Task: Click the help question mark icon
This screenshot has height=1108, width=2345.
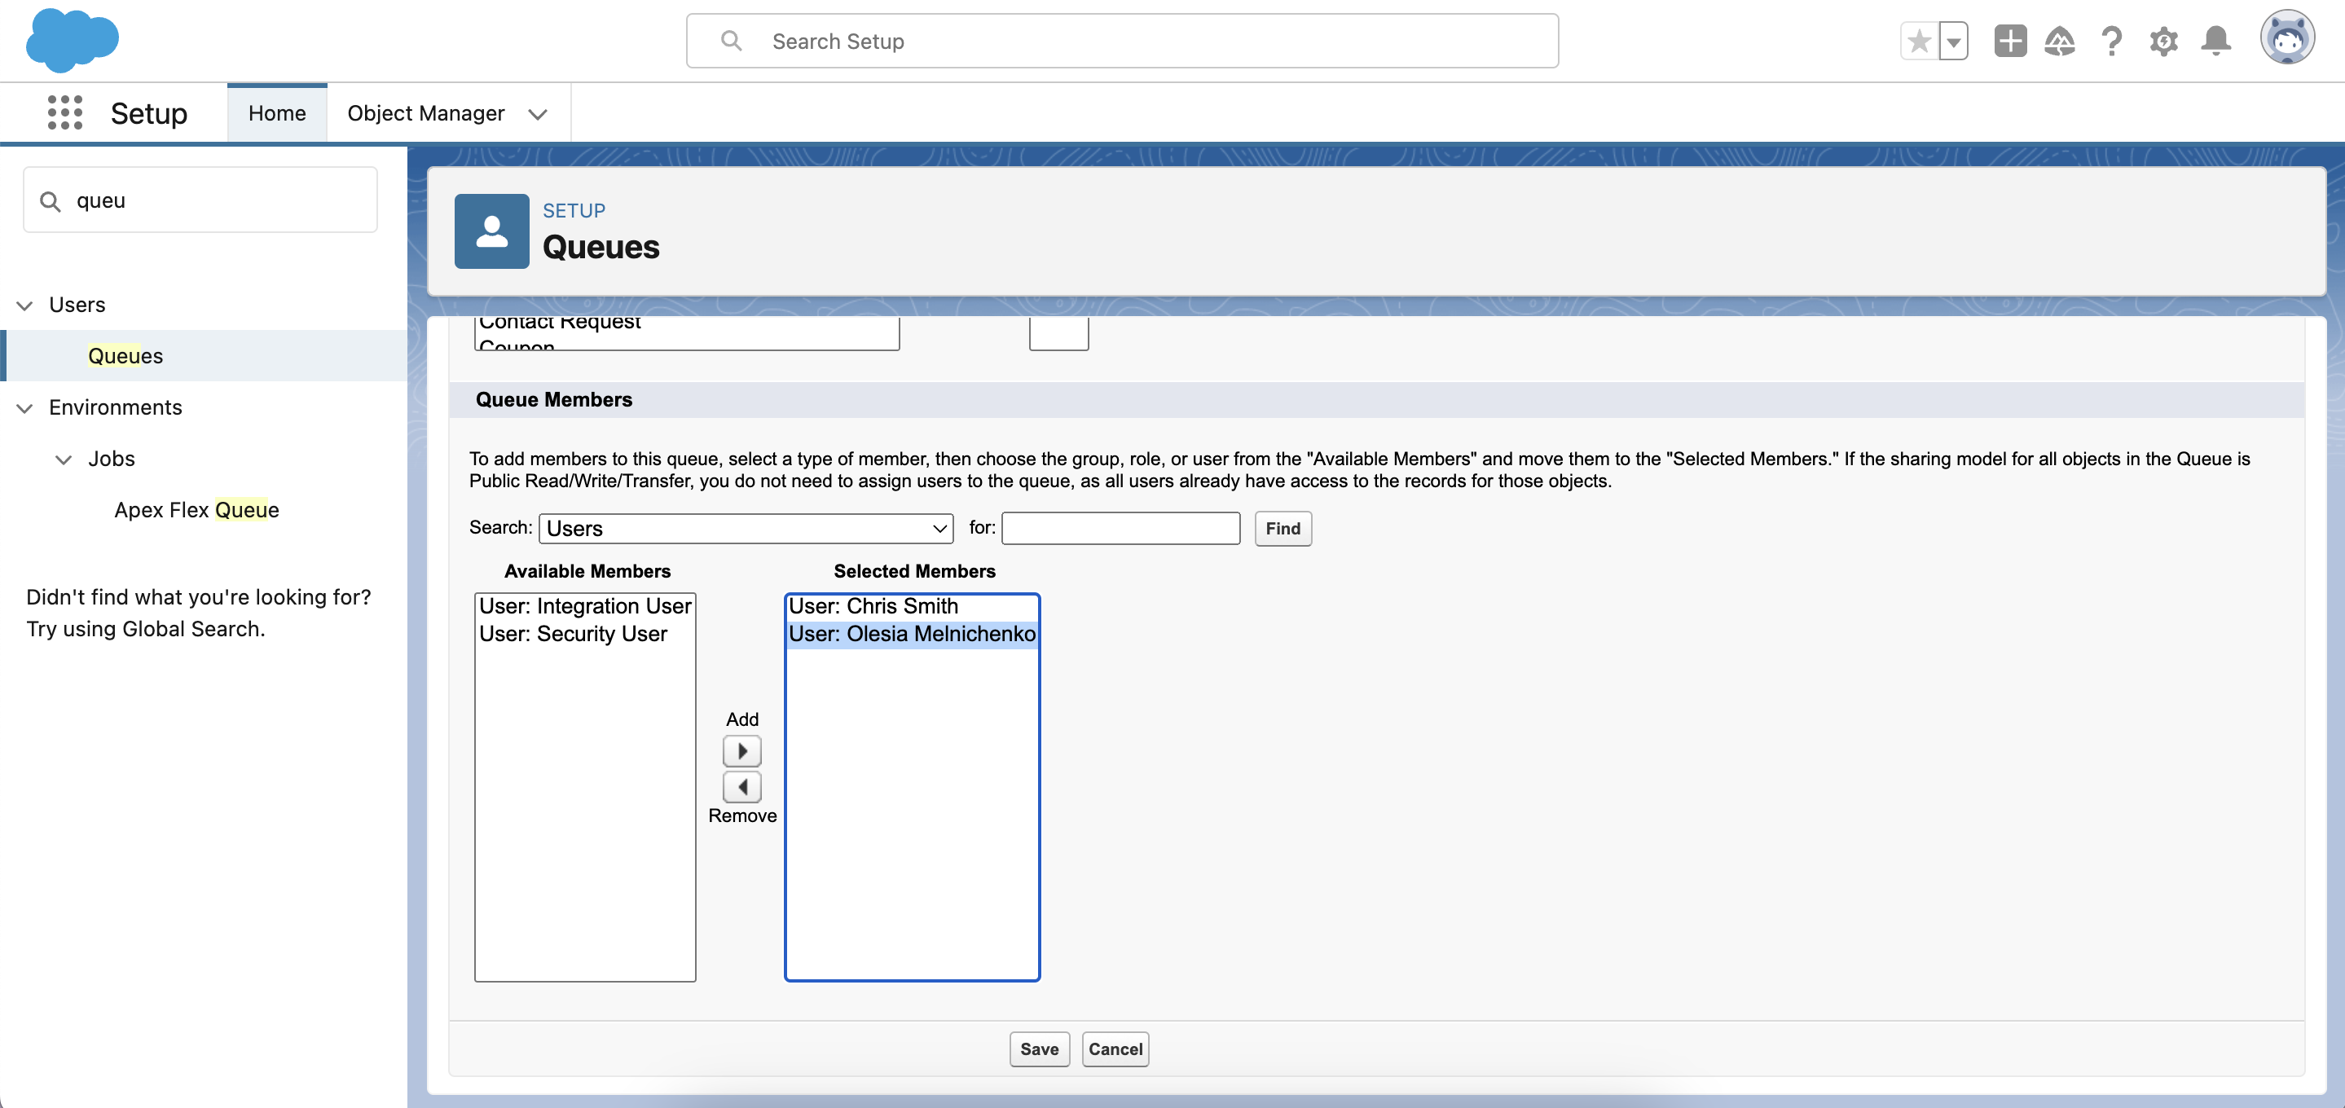Action: click(2112, 41)
